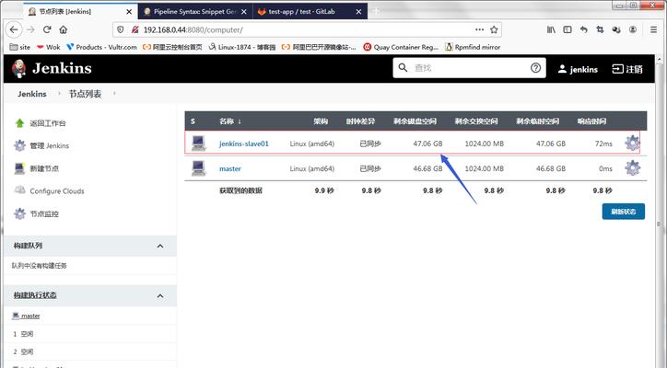Open a new browser tab
The height and width of the screenshot is (368, 667).
point(376,11)
